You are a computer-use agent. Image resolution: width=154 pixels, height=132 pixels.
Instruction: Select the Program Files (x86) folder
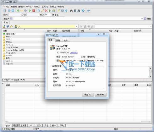[15, 50]
